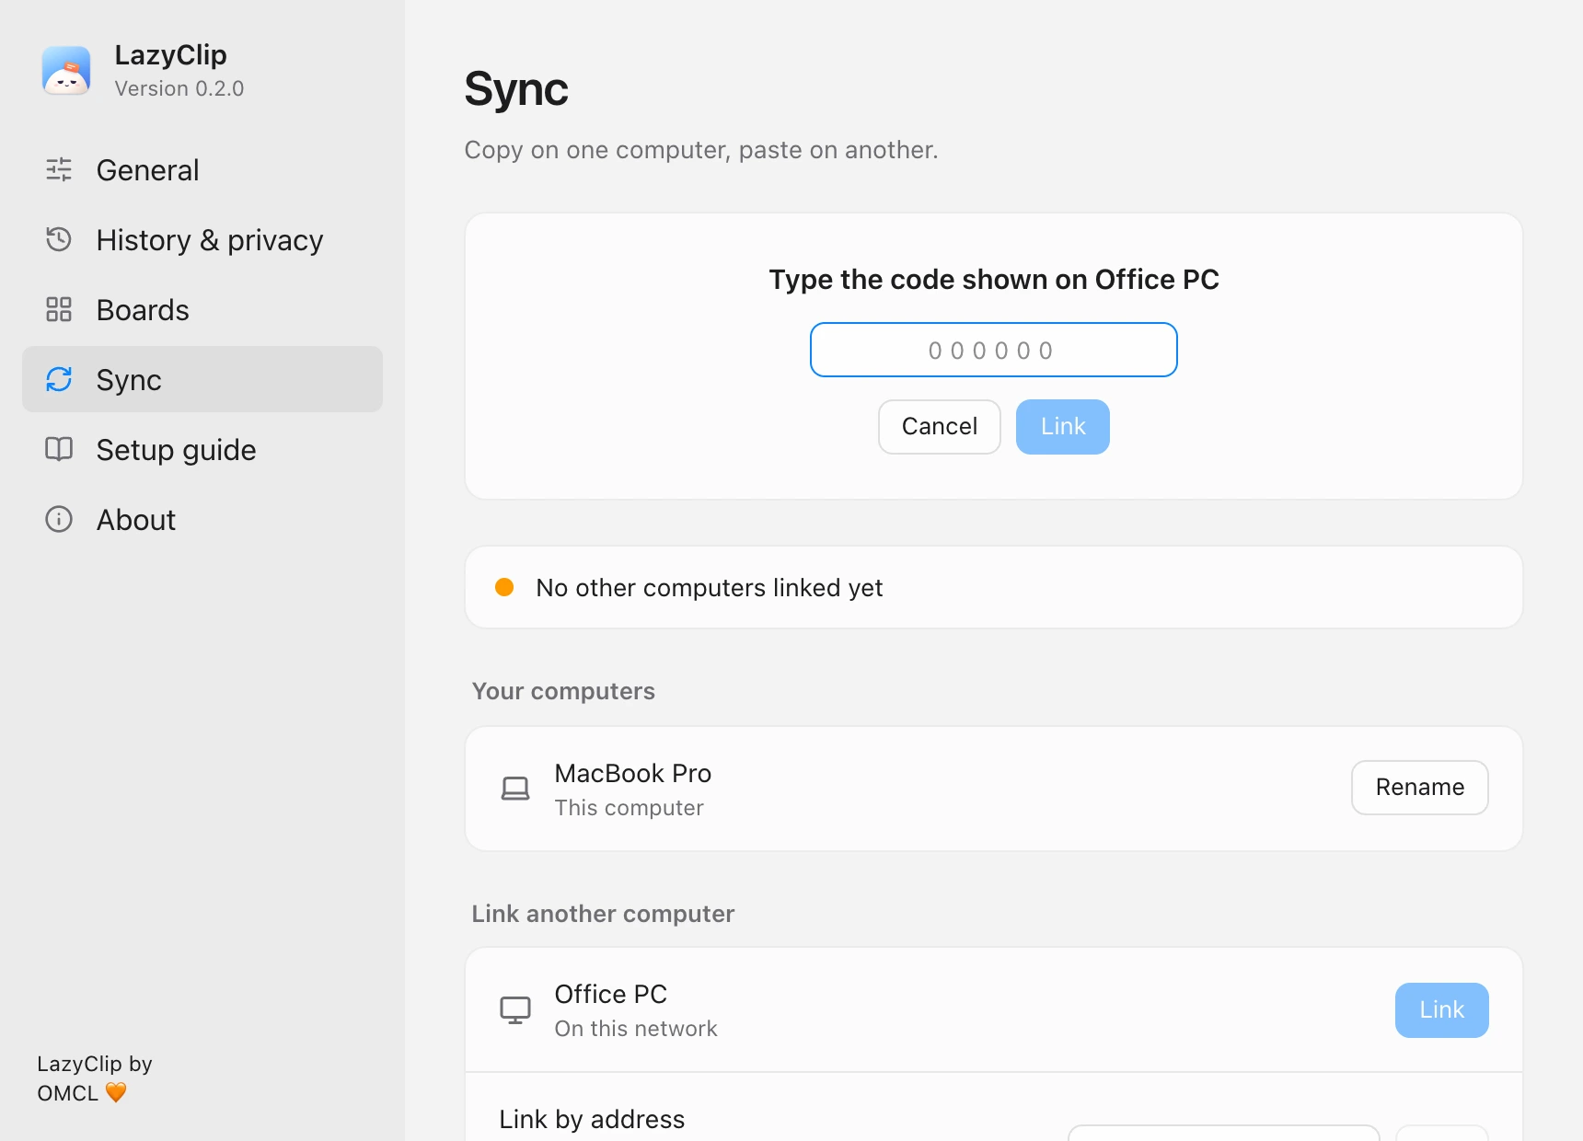Click the General sliders icon
The height and width of the screenshot is (1141, 1583).
click(59, 169)
